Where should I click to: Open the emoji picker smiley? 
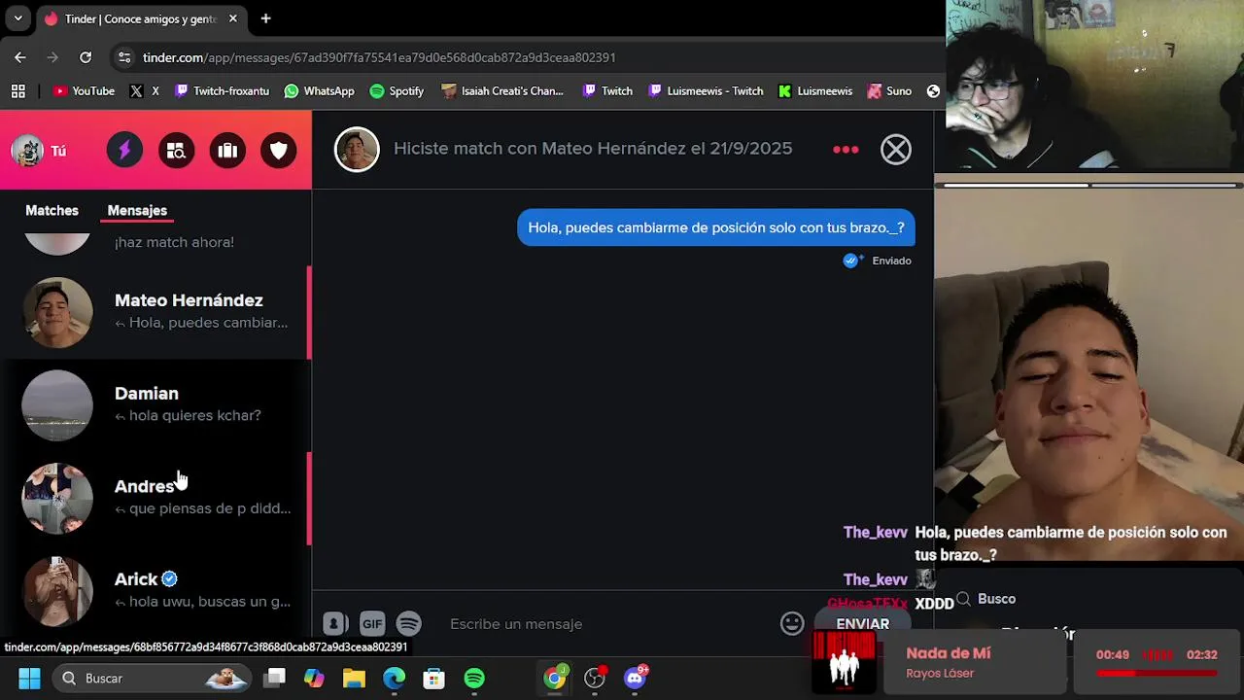pos(792,624)
